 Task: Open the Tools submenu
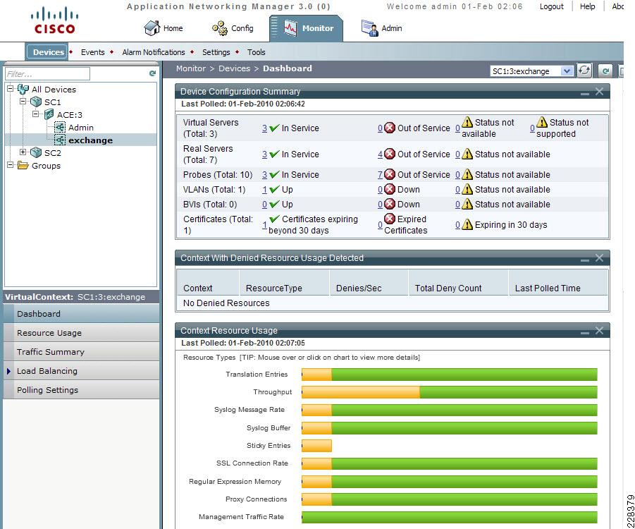point(256,52)
